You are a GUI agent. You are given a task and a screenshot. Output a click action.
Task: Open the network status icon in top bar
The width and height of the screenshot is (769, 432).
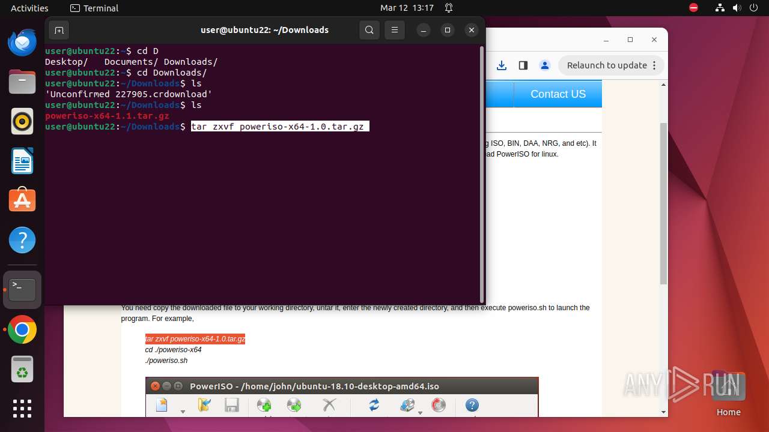point(720,8)
